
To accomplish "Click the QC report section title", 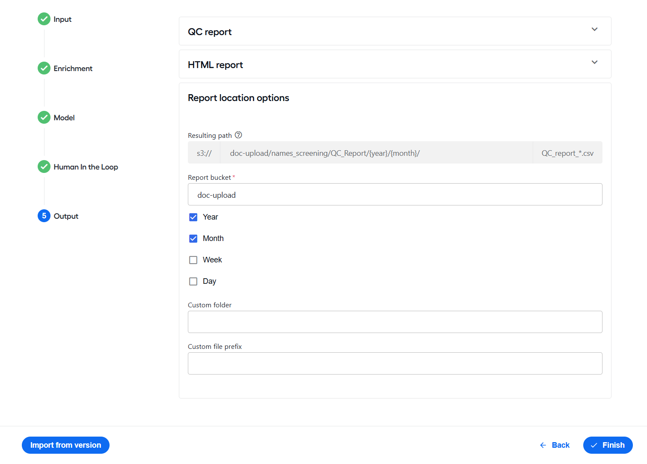I will point(210,32).
